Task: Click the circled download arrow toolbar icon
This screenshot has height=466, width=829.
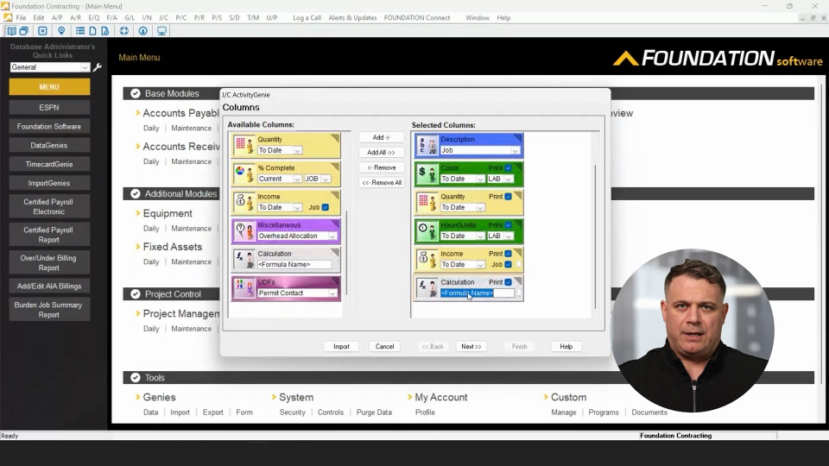Action: tap(142, 31)
